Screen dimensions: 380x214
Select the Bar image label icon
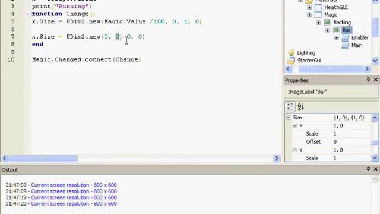337,30
